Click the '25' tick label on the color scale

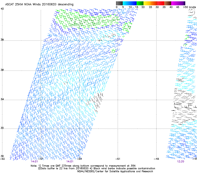coord(150,7)
